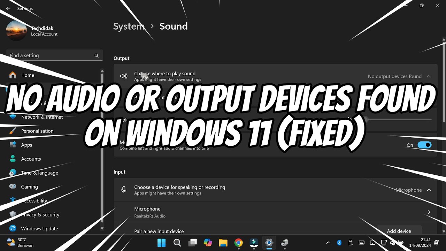Image resolution: width=446 pixels, height=251 pixels.
Task: Select Time & language in the sidebar
Action: (39, 173)
